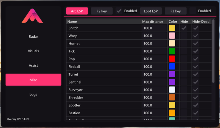Select the Spotter name cell
Image resolution: width=220 pixels, height=128 pixels.
pos(103,105)
